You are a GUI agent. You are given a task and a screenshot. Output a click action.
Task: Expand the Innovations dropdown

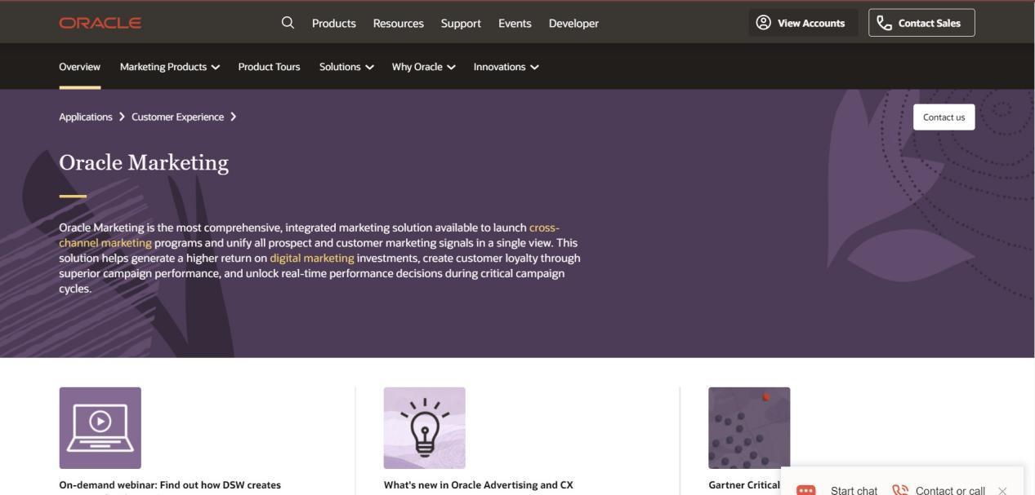(x=506, y=67)
